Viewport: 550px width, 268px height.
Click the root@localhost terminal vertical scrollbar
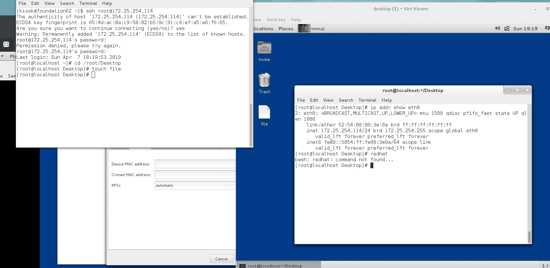coord(529,237)
